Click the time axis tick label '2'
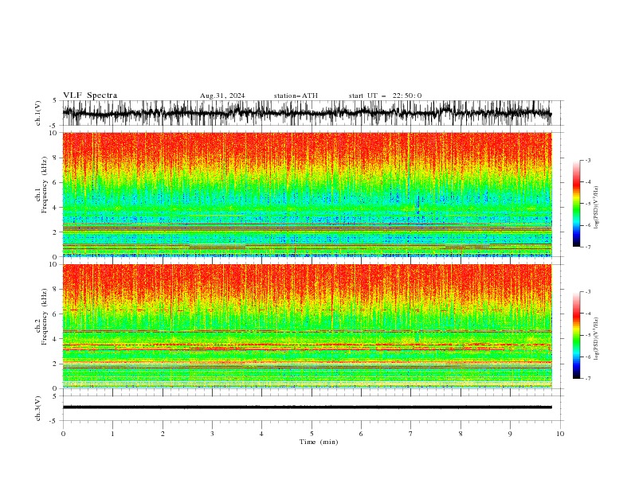 pyautogui.click(x=163, y=434)
